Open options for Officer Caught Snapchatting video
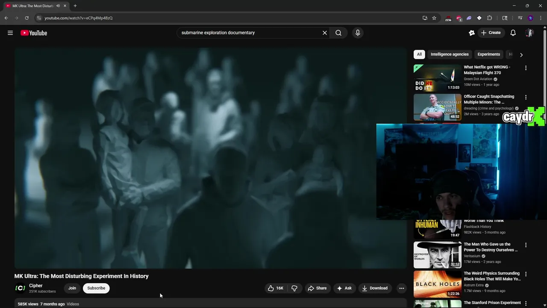The height and width of the screenshot is (308, 547). coord(526,98)
